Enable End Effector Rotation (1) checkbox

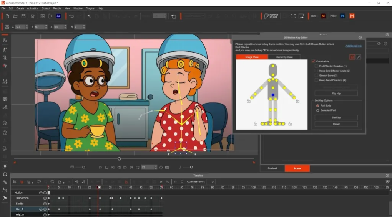pos(316,66)
